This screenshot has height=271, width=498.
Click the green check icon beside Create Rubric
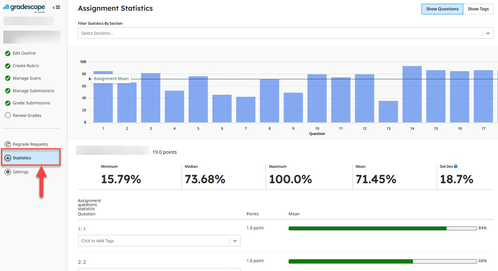point(8,66)
